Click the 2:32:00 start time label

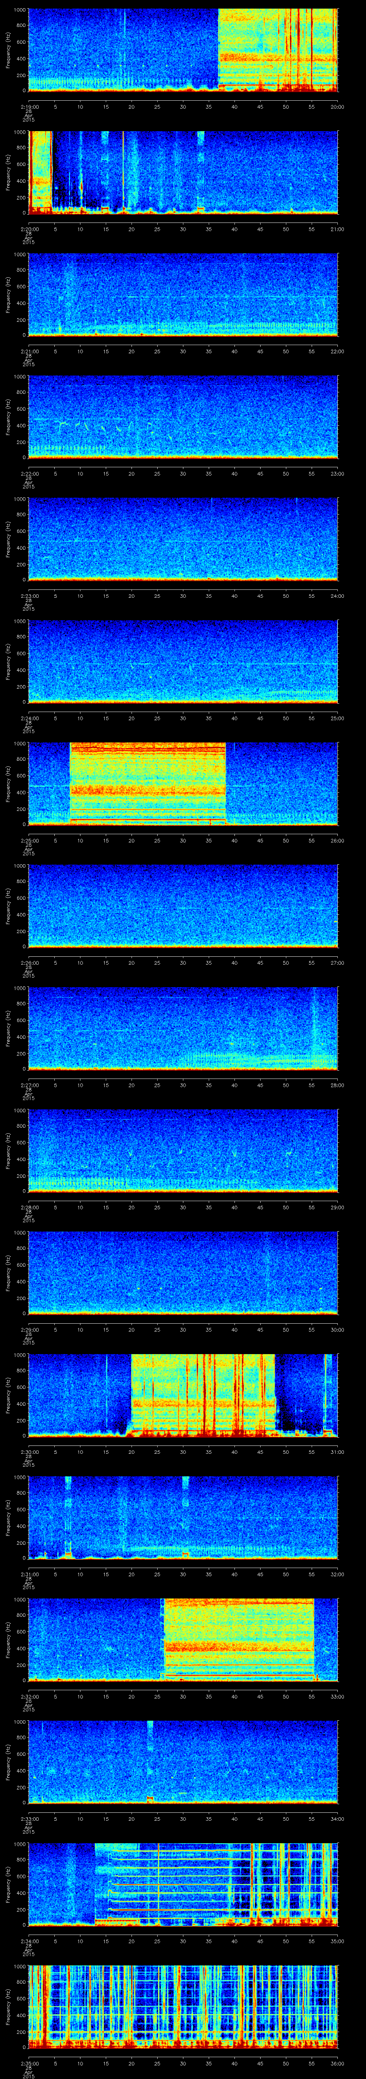[30, 1696]
